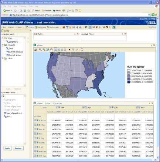The width and height of the screenshot is (160, 162).
Task: Open the View menu in OLAP Viewer toolbar
Action: tap(19, 27)
